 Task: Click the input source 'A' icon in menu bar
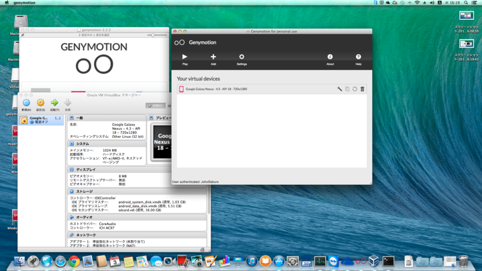(x=440, y=2)
